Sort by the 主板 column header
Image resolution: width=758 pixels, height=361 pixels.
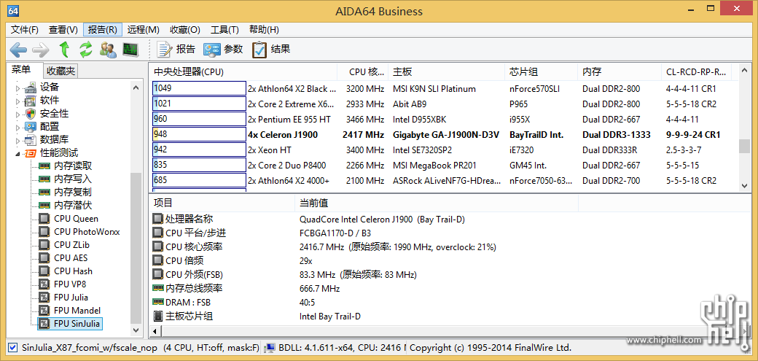pos(446,72)
